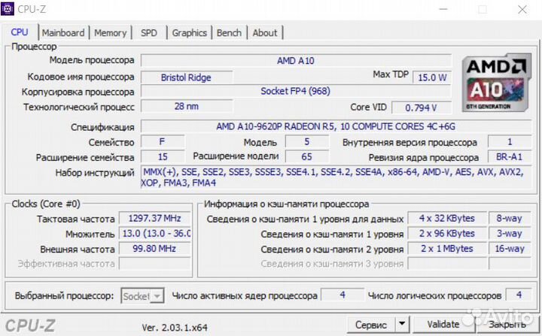Open the Bench tab
Viewport: 542px width, 336px height.
[229, 33]
